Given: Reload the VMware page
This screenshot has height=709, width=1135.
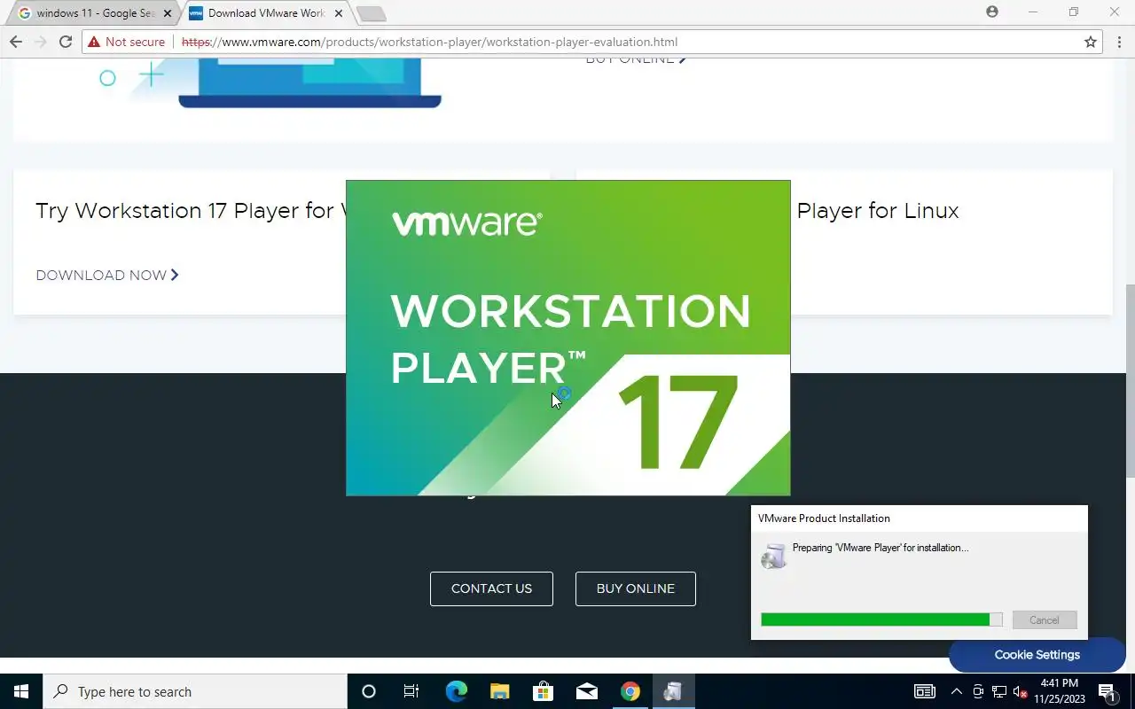Looking at the screenshot, I should pos(65,42).
